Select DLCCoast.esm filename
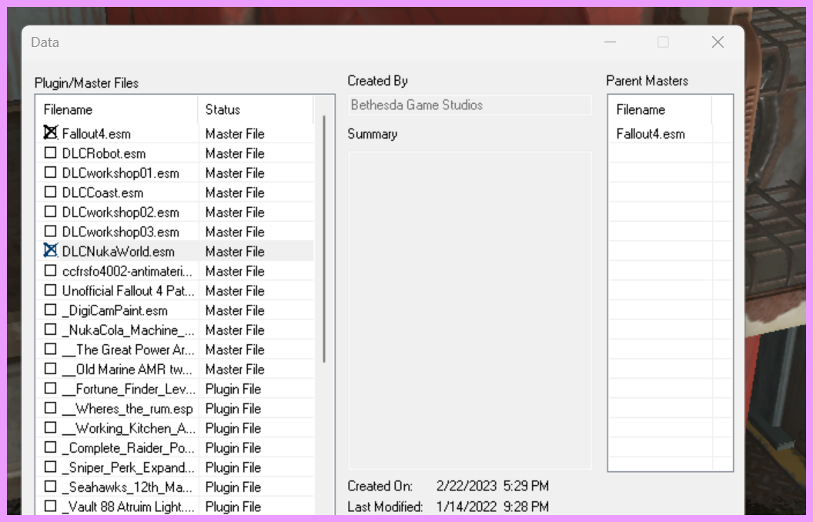The width and height of the screenshot is (813, 522). (x=102, y=192)
